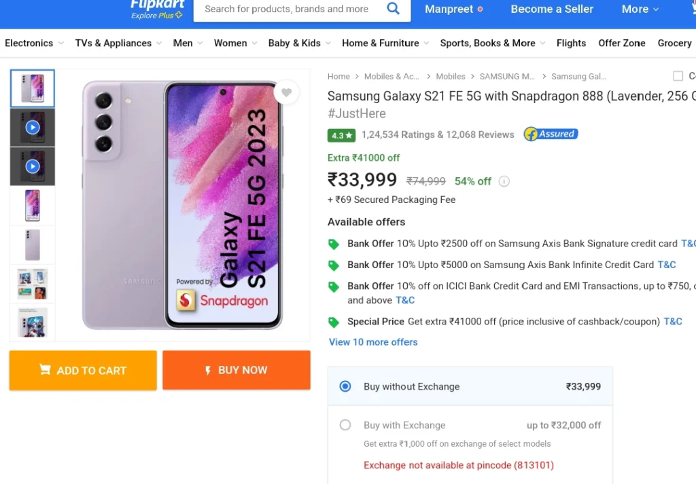Image resolution: width=696 pixels, height=484 pixels.
Task: Open the Offer Zone menu item
Action: click(x=621, y=43)
